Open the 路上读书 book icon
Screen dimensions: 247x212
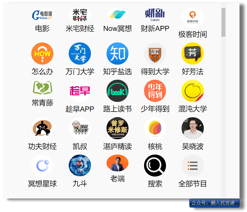117,91
